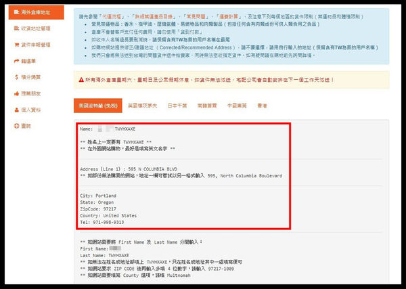Click the shopping cart icon for 貨件申報管理
This screenshot has width=406, height=289.
click(x=15, y=45)
